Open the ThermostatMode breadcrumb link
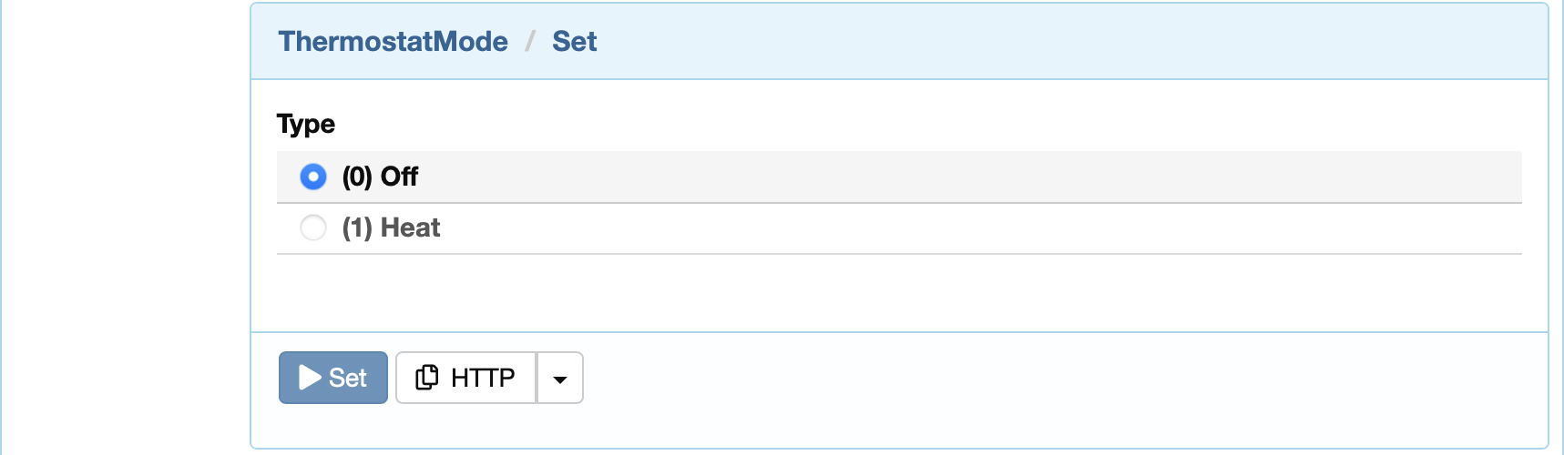 (x=394, y=41)
